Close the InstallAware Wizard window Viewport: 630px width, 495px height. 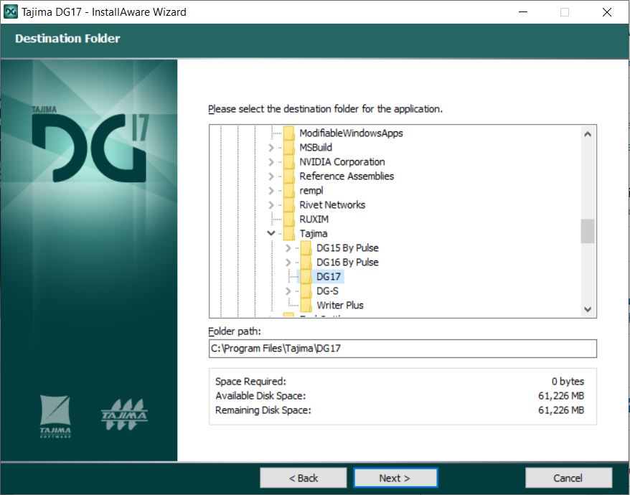[607, 12]
